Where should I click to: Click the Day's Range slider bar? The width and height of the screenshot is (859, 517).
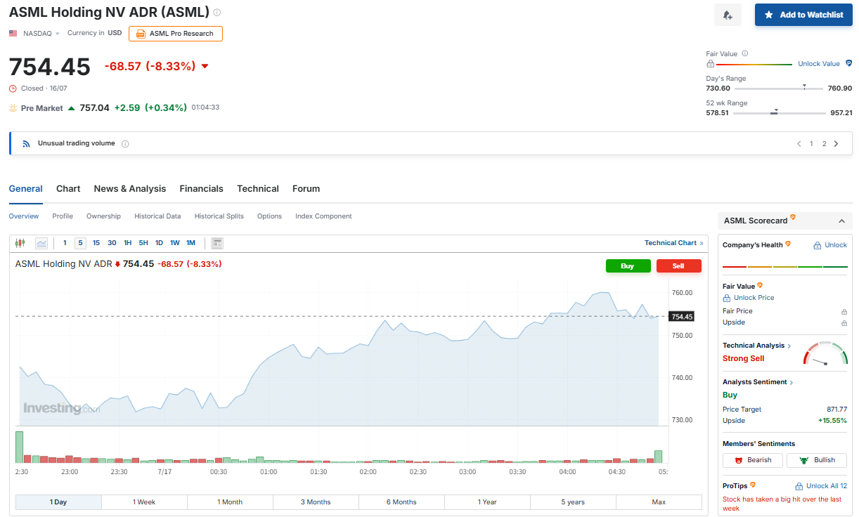[x=779, y=89]
